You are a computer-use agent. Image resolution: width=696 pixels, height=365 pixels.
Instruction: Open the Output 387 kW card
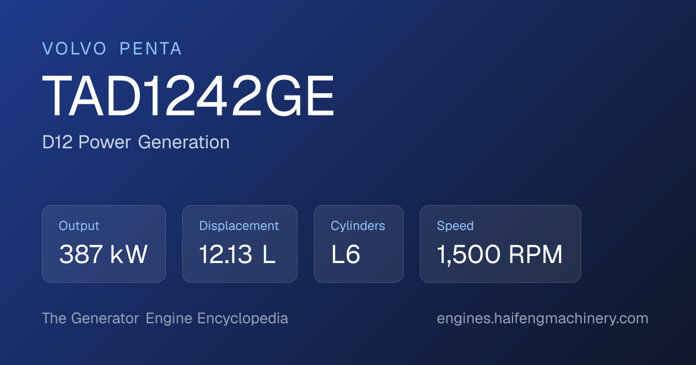click(x=104, y=244)
